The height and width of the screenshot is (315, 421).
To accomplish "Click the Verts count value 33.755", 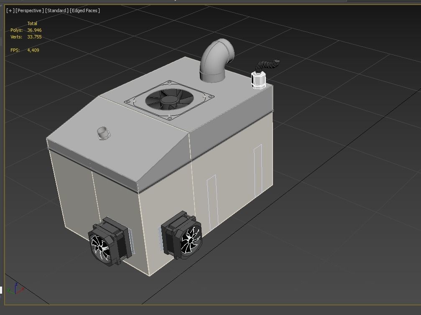I will click(x=34, y=37).
